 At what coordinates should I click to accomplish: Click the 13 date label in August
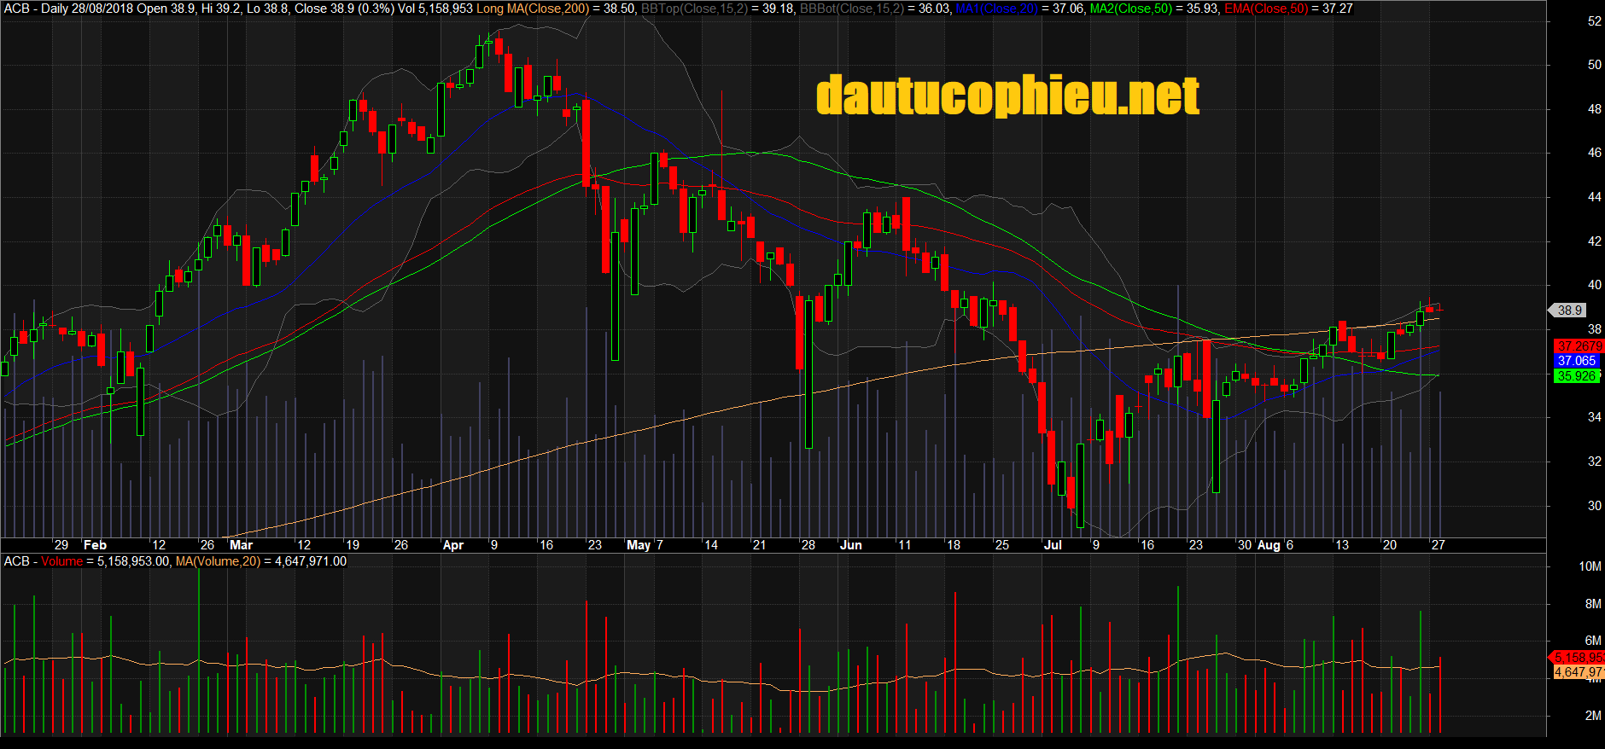point(1342,545)
